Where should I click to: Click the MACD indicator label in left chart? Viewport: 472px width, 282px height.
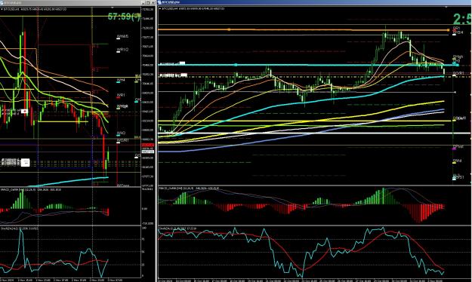pos(31,190)
